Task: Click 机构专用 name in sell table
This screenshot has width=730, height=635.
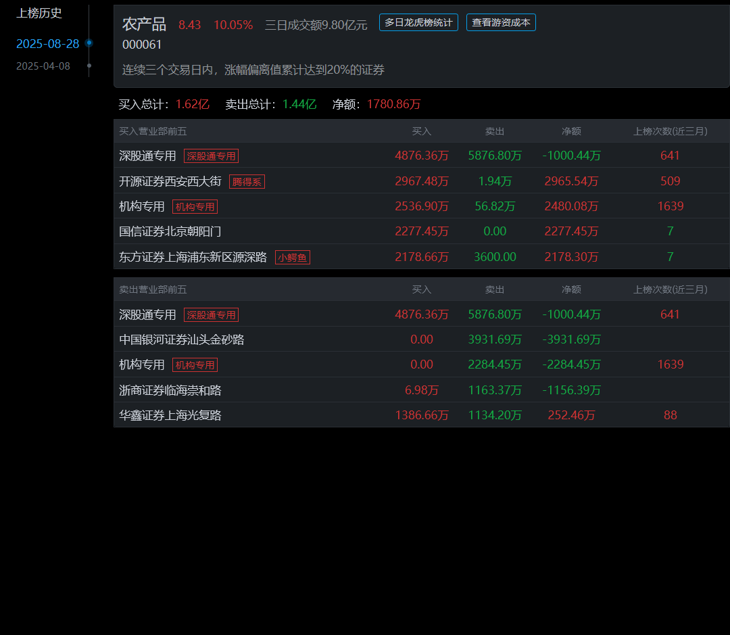Action: 141,364
